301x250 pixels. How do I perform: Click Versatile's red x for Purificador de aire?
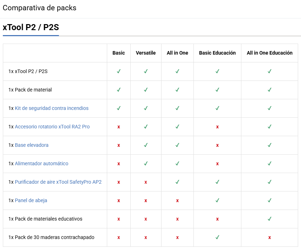click(146, 182)
